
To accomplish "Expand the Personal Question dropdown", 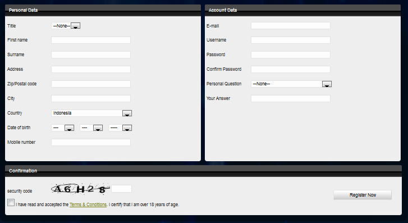I will pyautogui.click(x=291, y=84).
